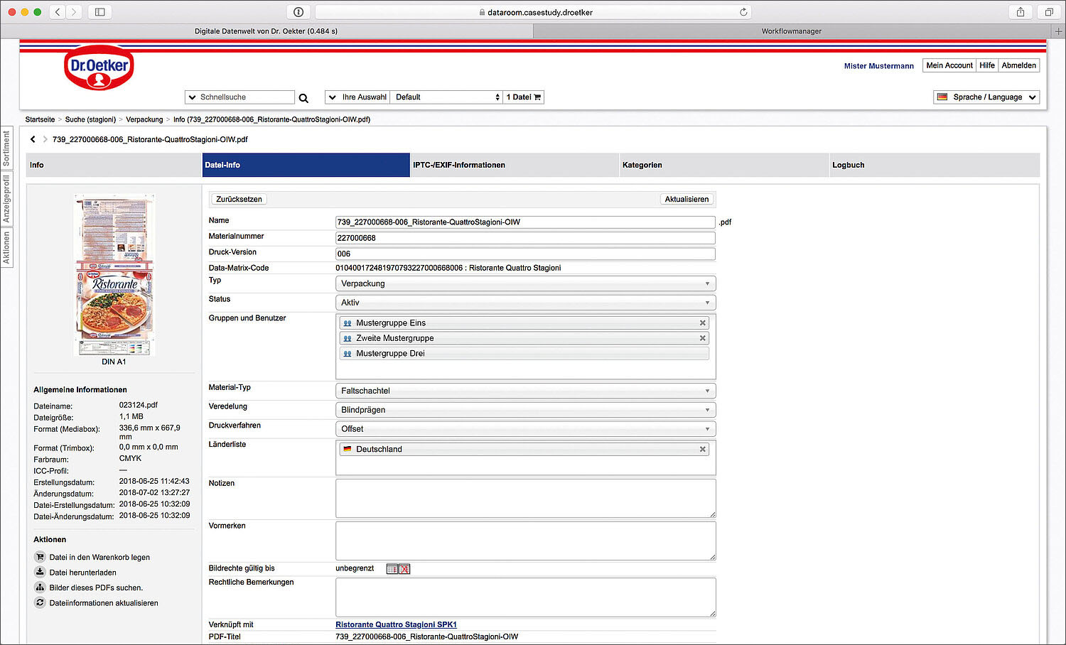Open calendar picker for Bildrechte gültig bis
This screenshot has height=645, width=1066.
tap(392, 569)
